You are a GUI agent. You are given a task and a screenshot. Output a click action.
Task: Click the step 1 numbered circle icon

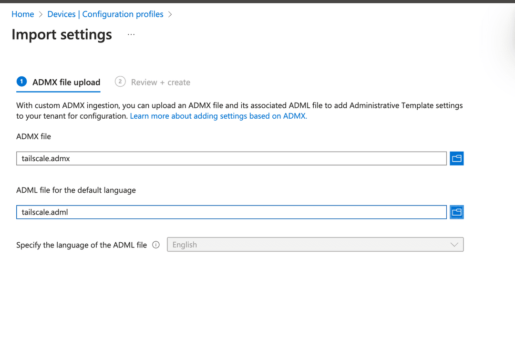tap(21, 81)
